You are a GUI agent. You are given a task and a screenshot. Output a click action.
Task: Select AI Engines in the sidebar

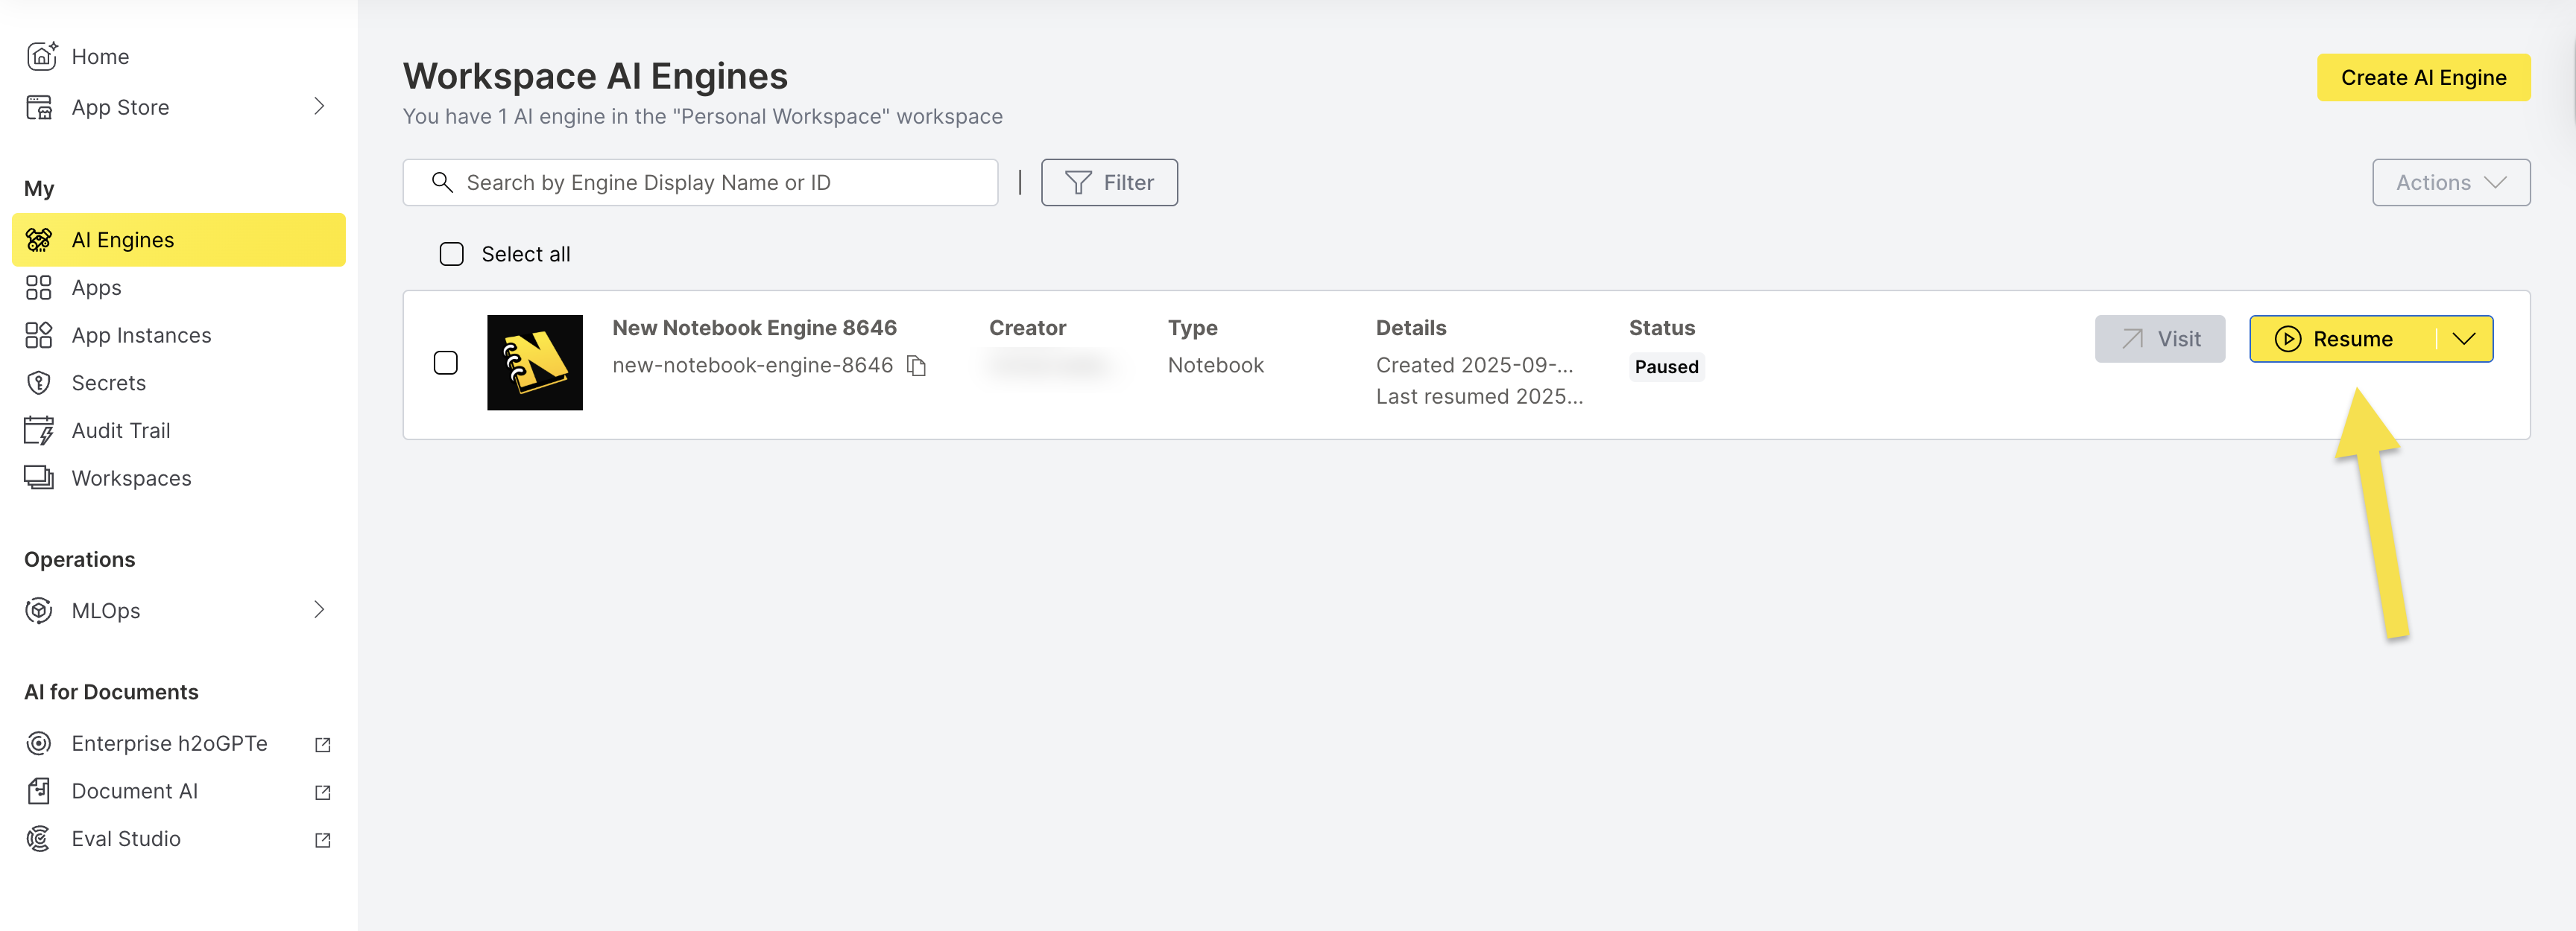[122, 240]
